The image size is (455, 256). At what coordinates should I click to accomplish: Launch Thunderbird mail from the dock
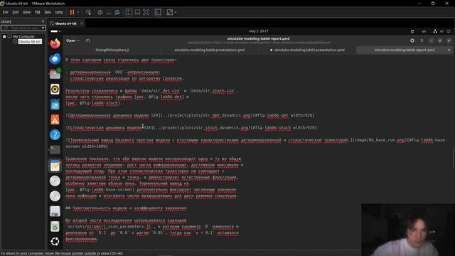(x=55, y=58)
